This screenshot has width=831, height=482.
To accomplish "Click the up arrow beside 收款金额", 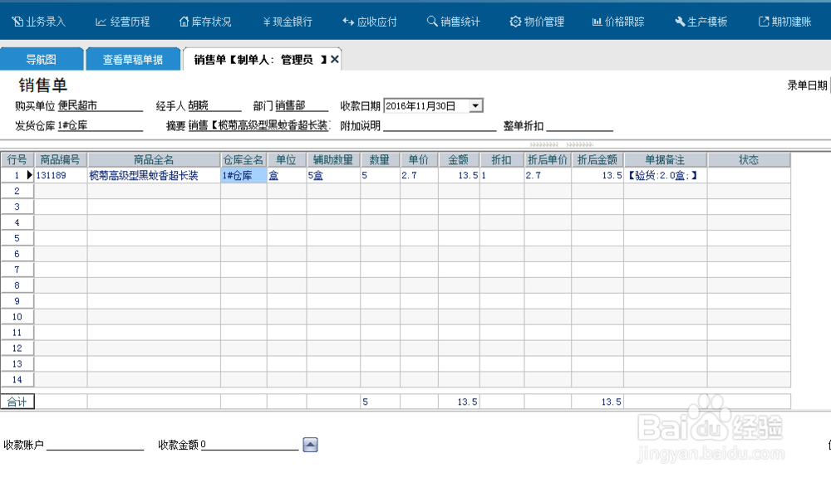I will 309,445.
